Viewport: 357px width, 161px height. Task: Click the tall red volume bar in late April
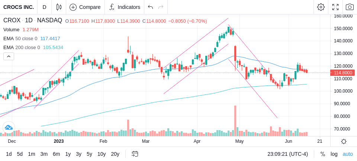click(235, 121)
